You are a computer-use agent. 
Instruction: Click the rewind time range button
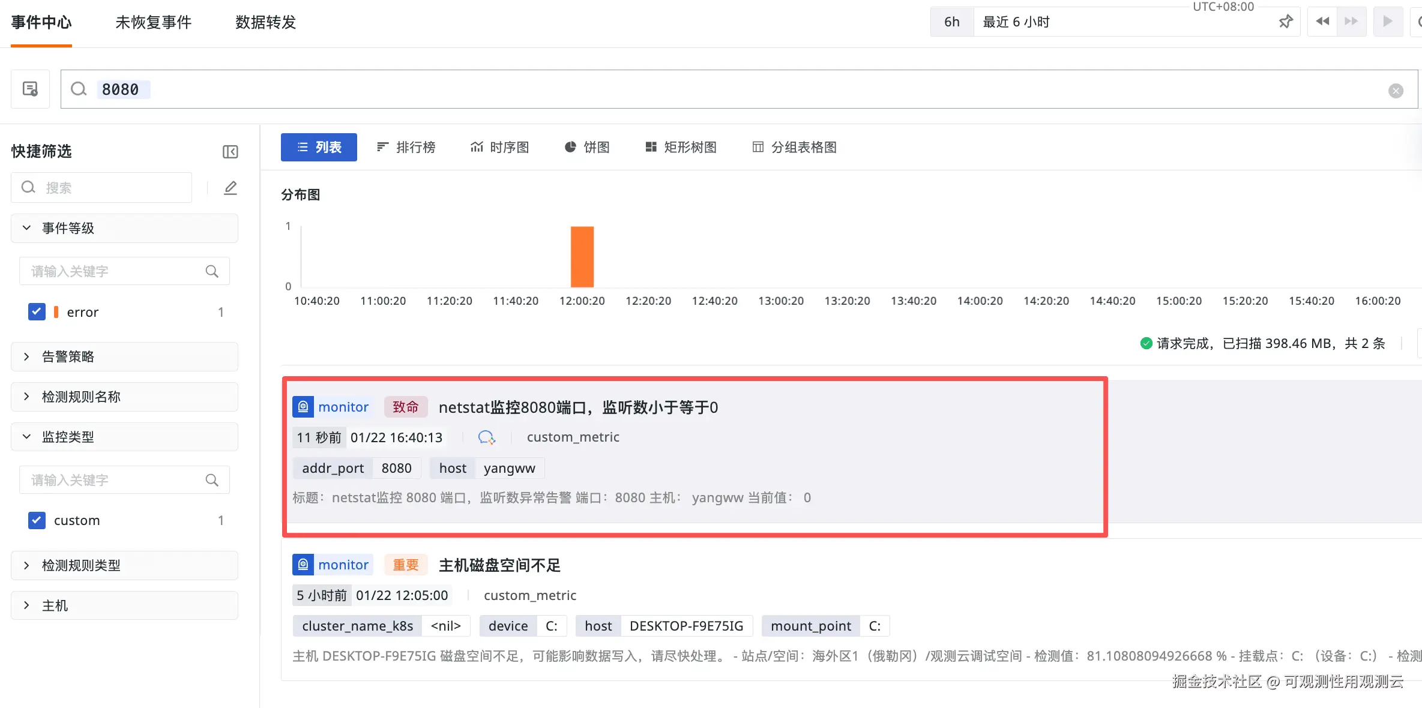tap(1322, 22)
